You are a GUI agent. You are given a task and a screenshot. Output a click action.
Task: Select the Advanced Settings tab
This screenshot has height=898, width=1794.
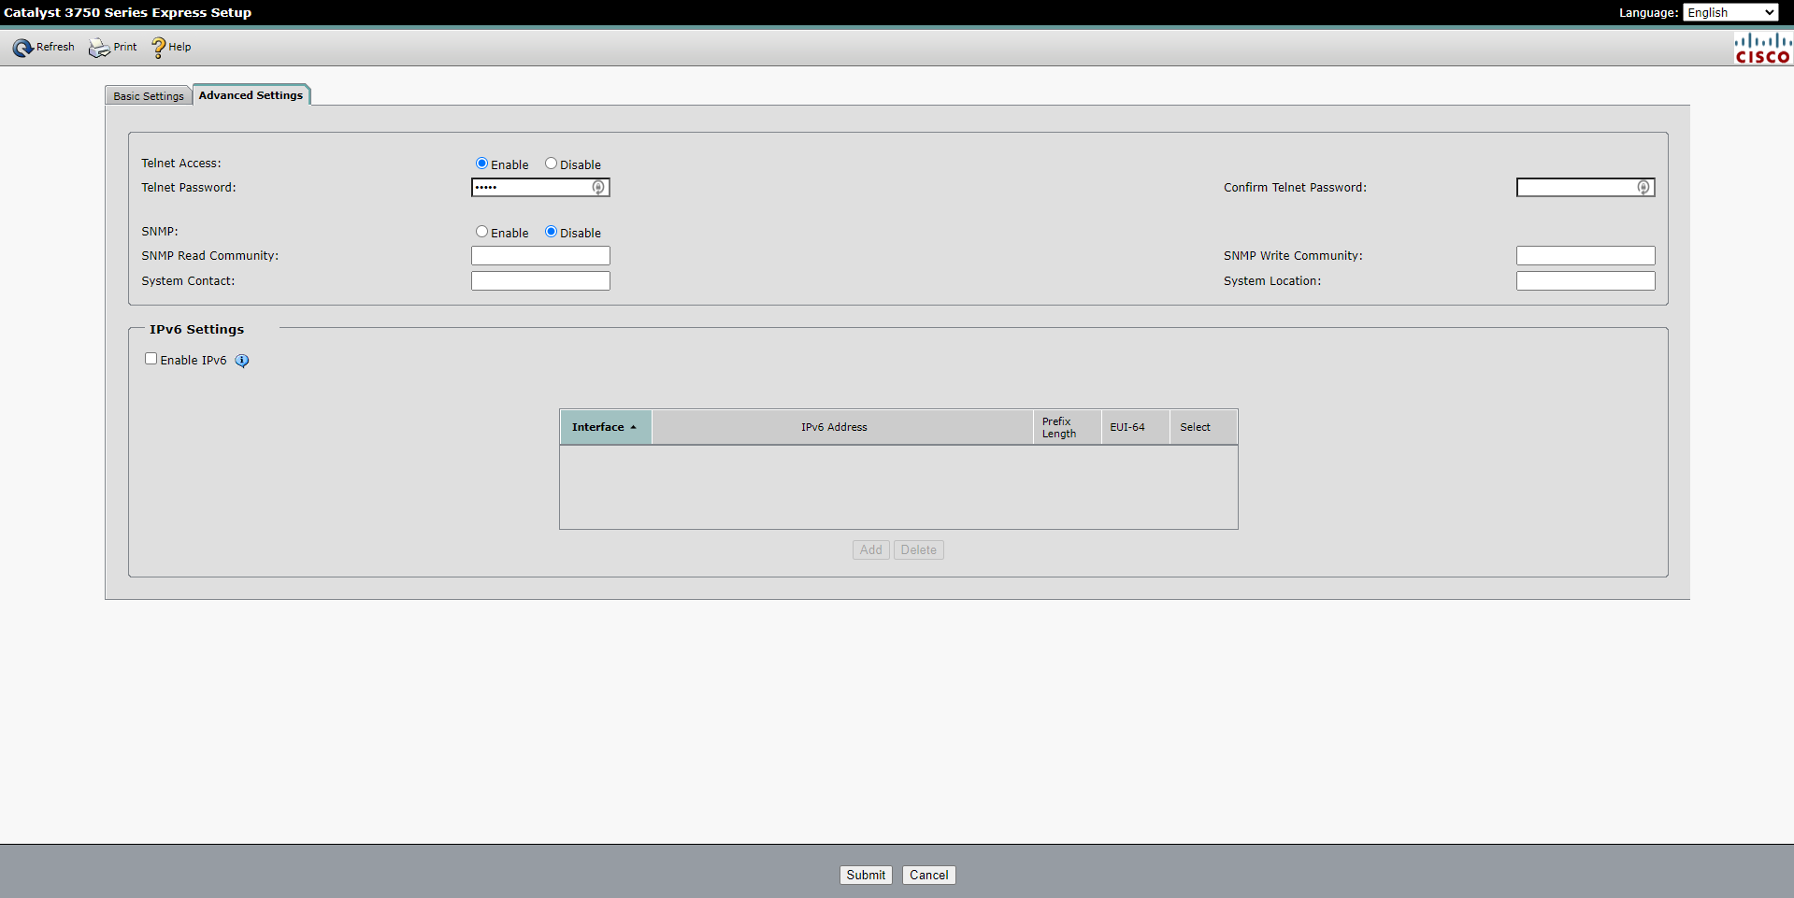pos(251,95)
